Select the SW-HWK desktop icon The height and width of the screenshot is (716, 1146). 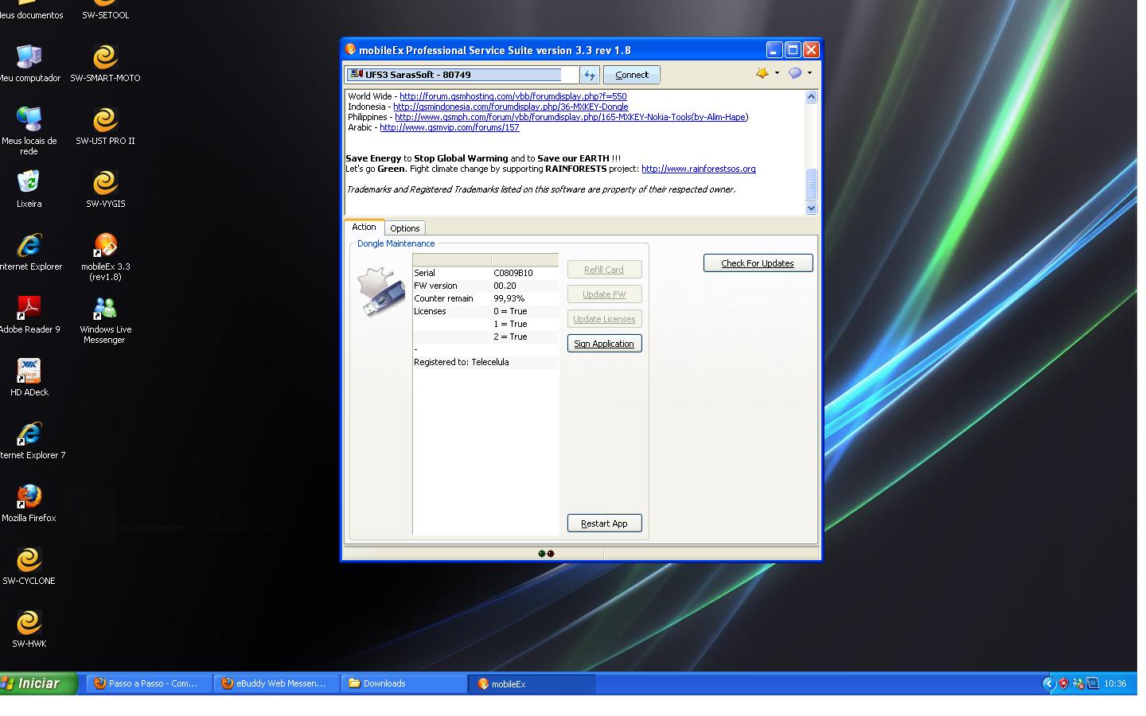pyautogui.click(x=29, y=623)
